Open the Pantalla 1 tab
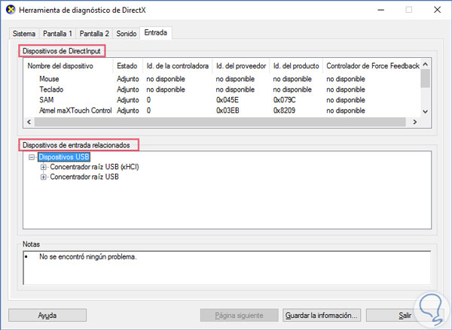This screenshot has height=330, width=452. tap(57, 34)
